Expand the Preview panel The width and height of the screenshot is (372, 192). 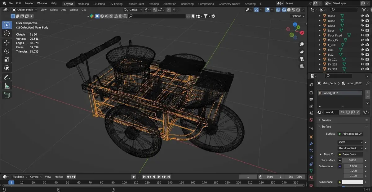(326, 120)
